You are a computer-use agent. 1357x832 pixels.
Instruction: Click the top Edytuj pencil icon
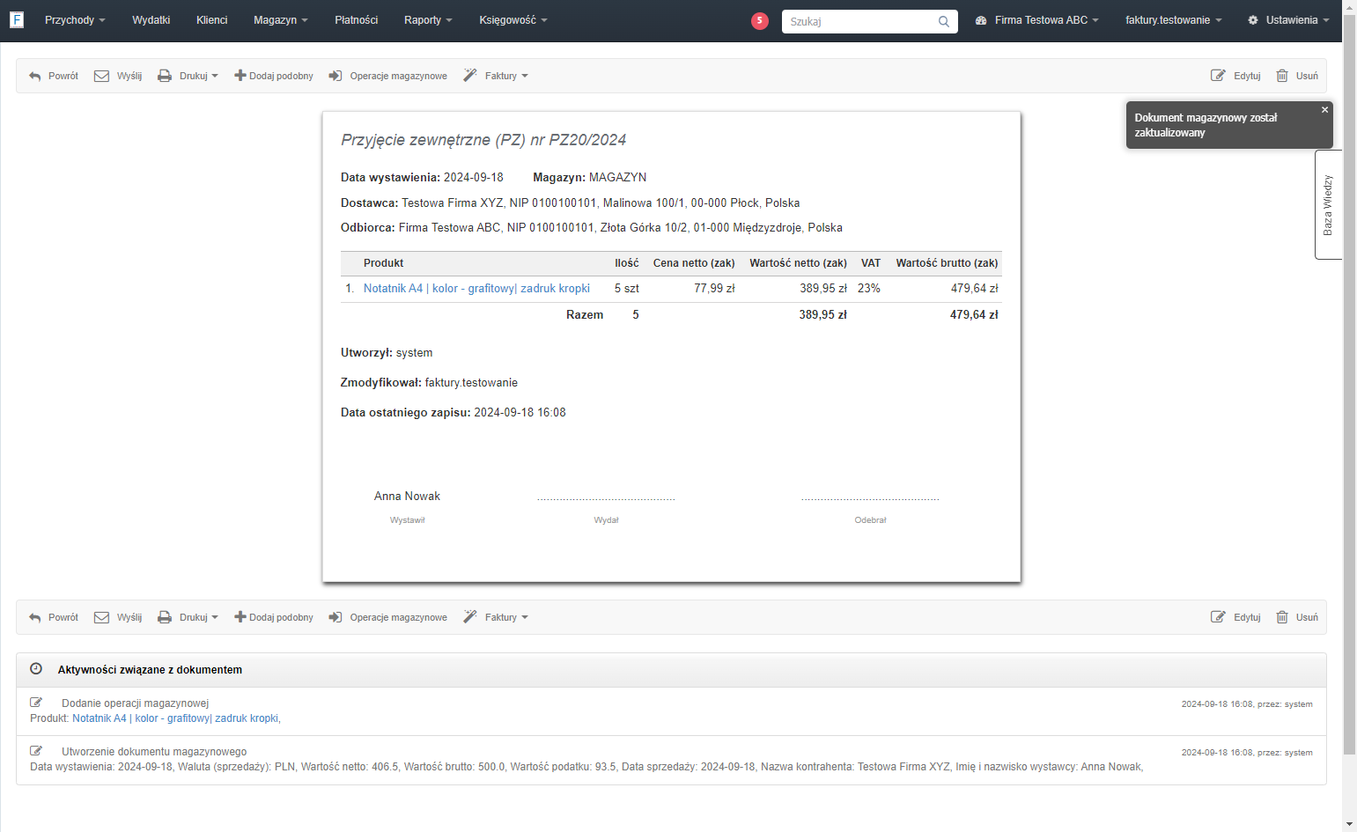(1218, 76)
